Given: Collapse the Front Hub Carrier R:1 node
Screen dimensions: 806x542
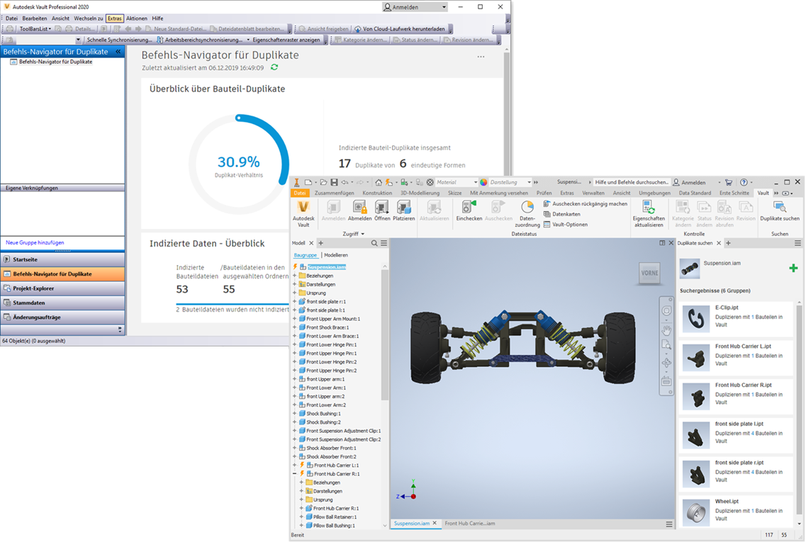Looking at the screenshot, I should point(295,474).
